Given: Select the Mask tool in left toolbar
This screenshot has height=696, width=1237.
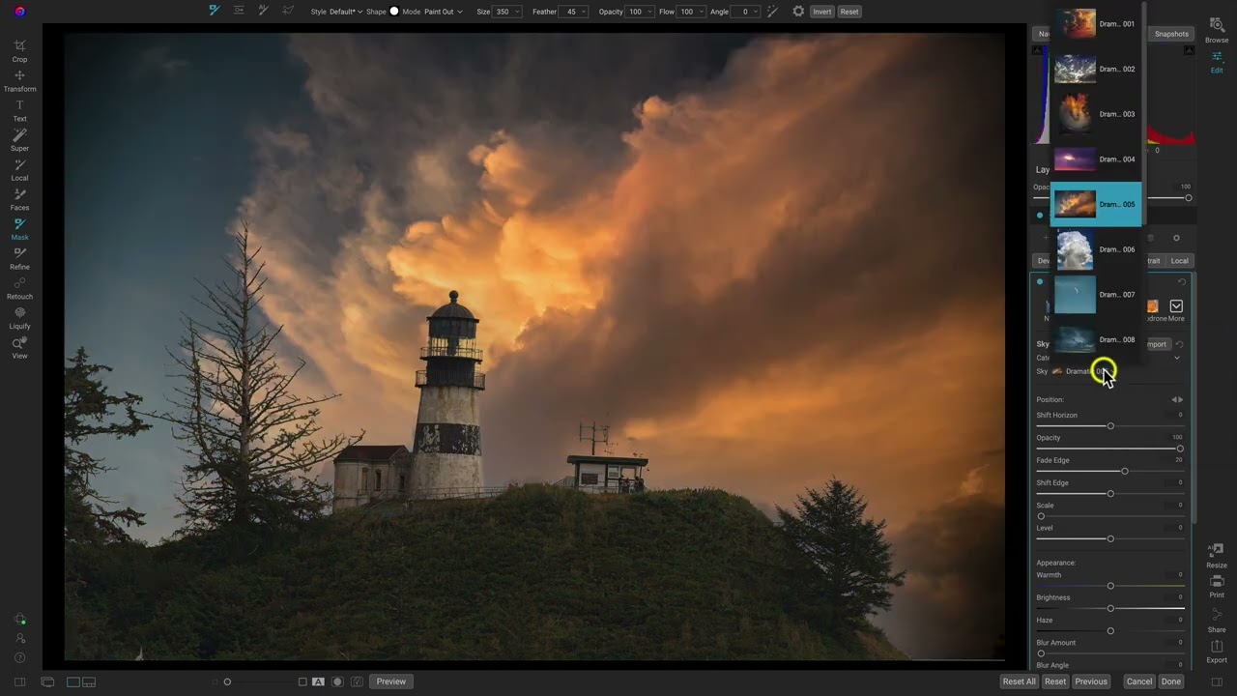Looking at the screenshot, I should tap(19, 229).
